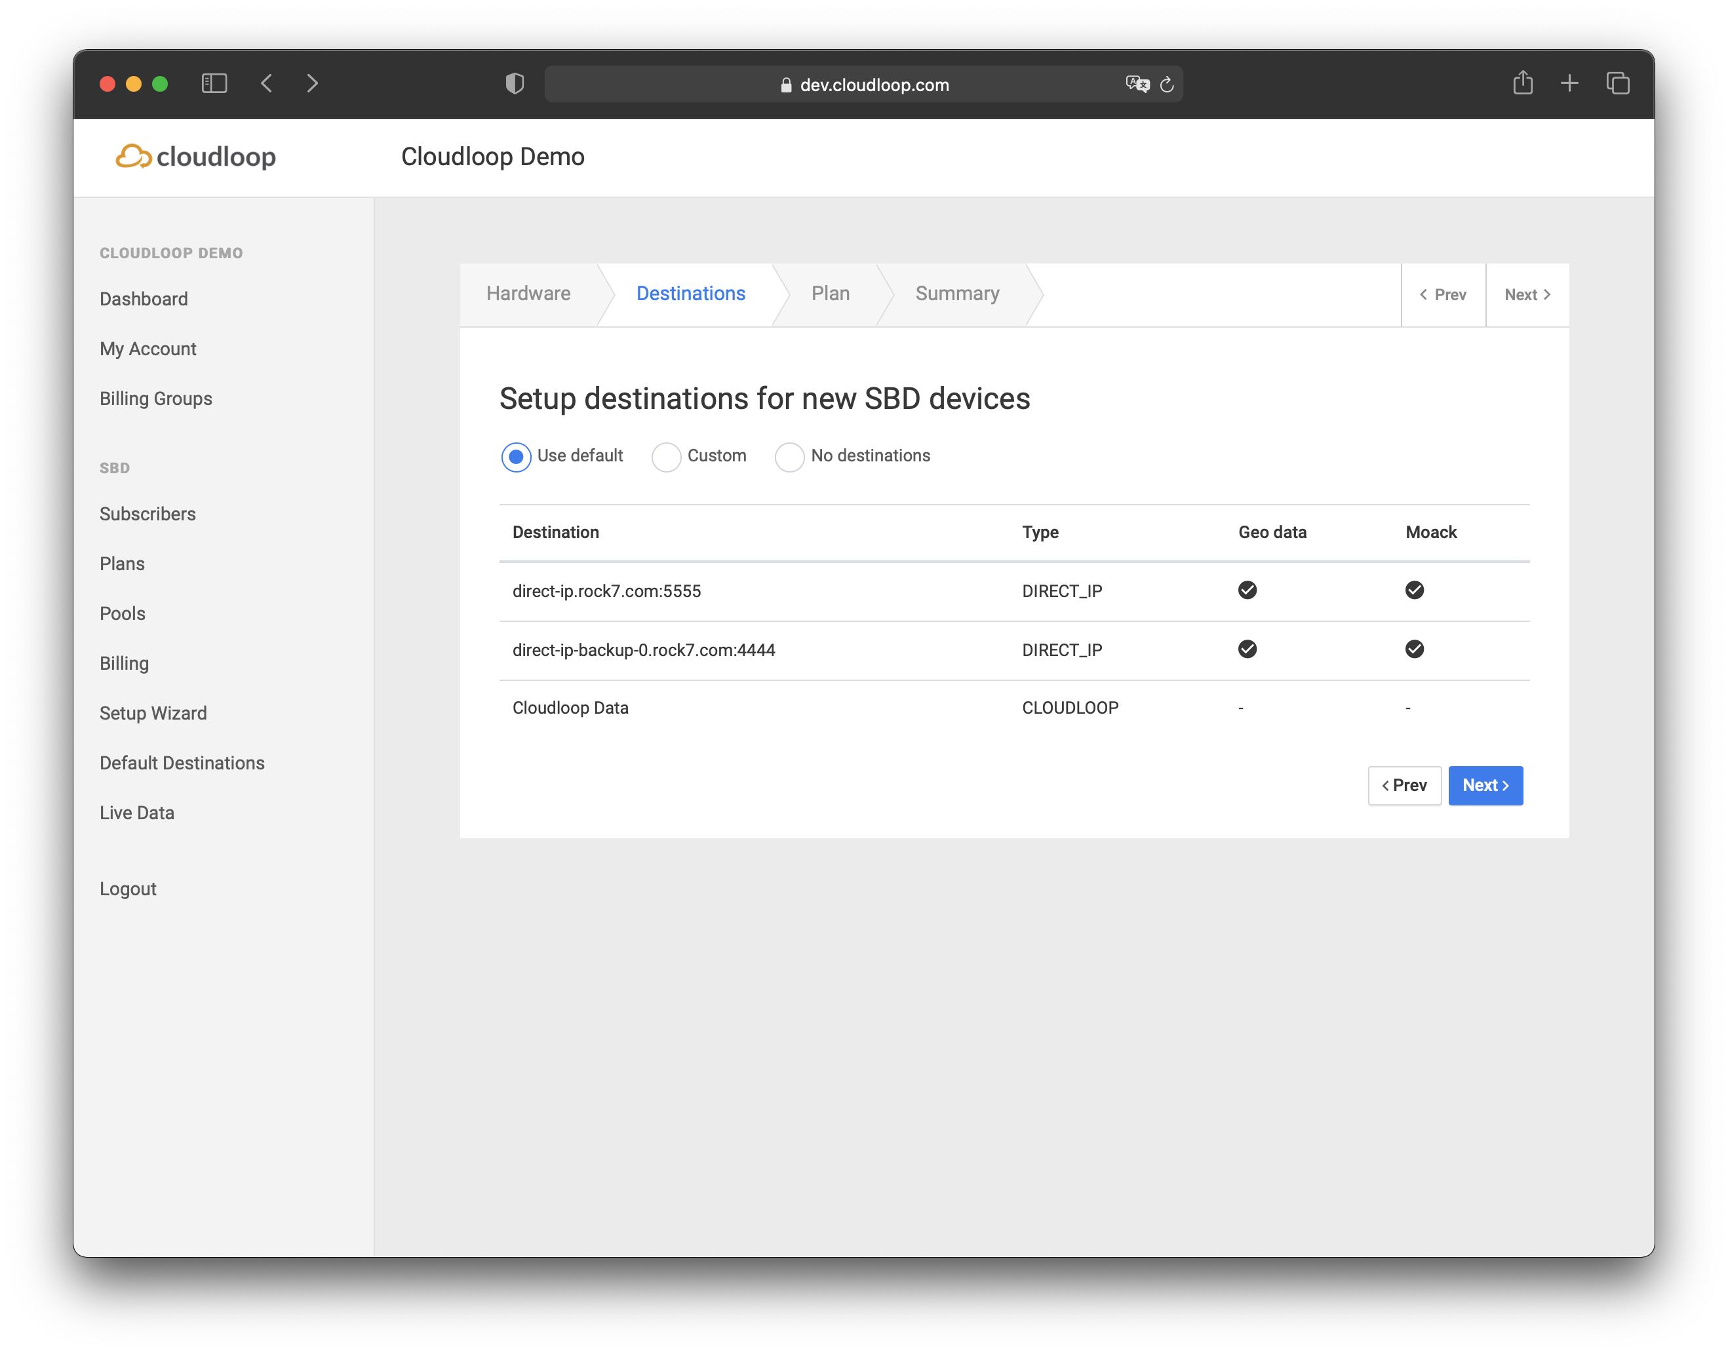Image resolution: width=1728 pixels, height=1354 pixels.
Task: Open the Summary wizard step
Action: [x=956, y=294]
